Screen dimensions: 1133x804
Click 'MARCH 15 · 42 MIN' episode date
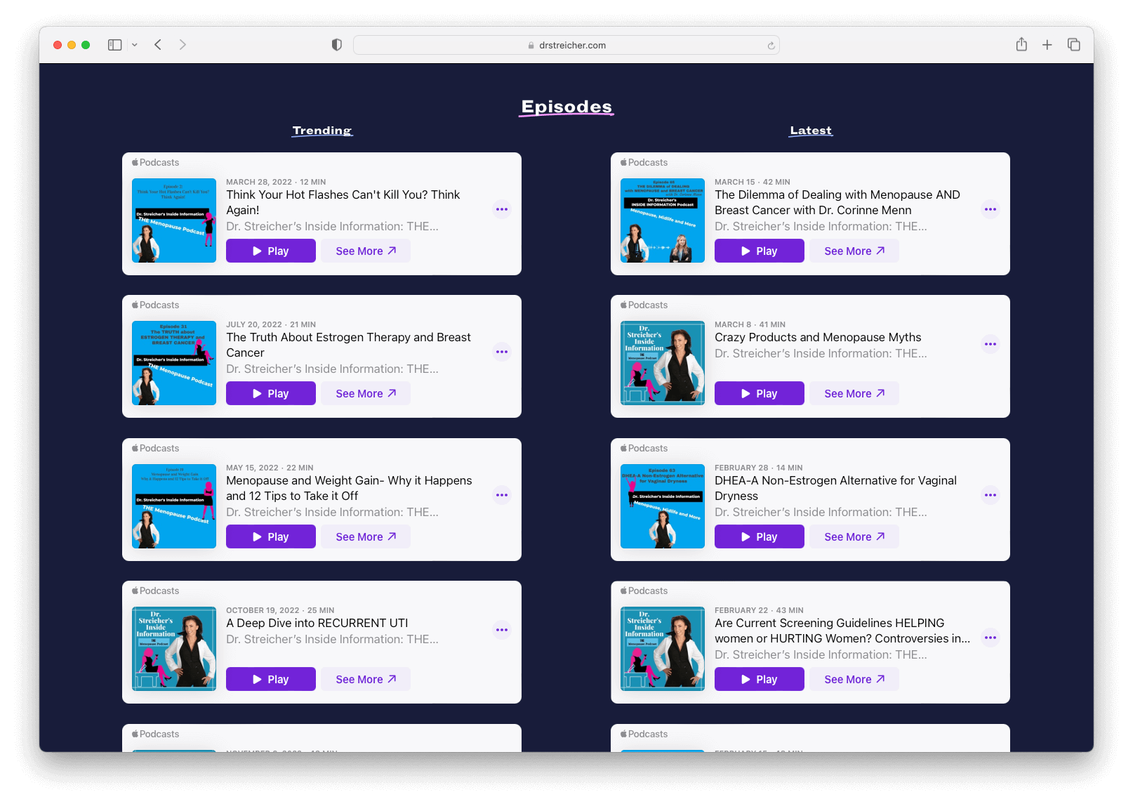(x=753, y=182)
